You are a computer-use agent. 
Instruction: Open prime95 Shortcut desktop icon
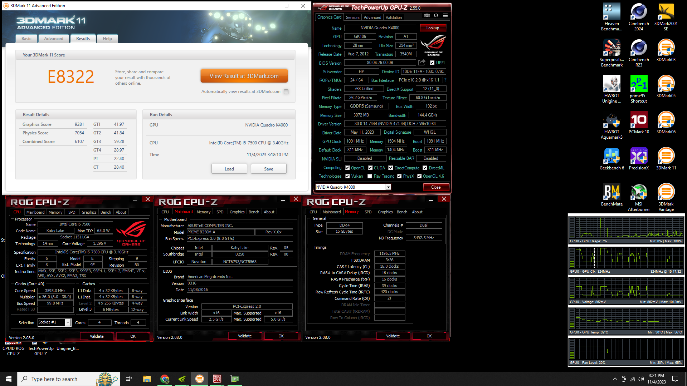tap(639, 89)
